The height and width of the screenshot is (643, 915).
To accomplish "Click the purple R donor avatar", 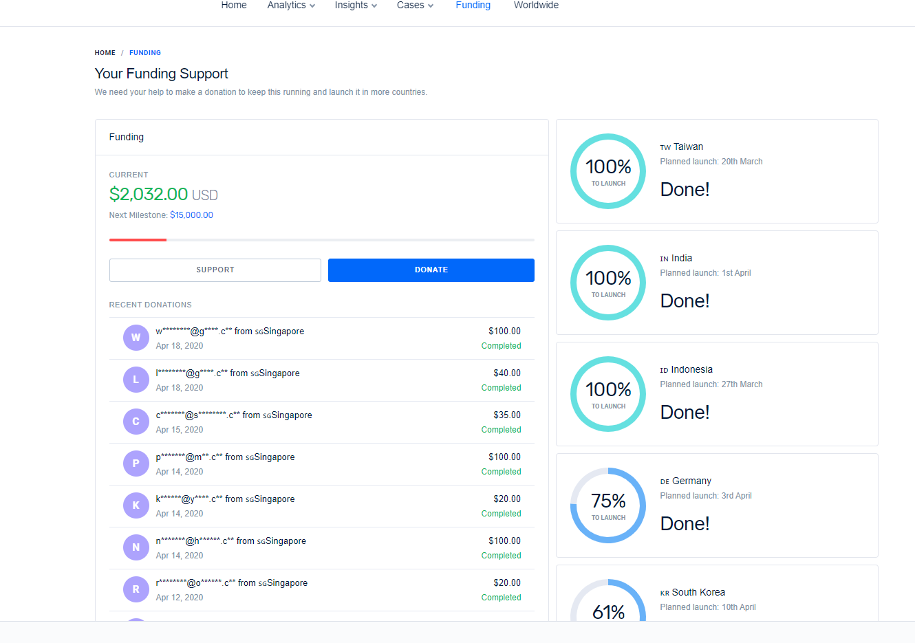I will coord(136,589).
